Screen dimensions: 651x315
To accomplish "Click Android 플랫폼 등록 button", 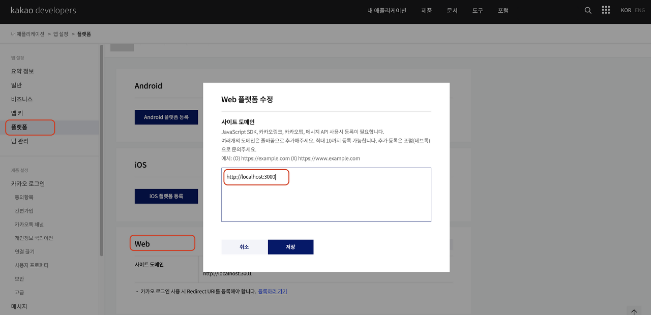I will pos(166,117).
